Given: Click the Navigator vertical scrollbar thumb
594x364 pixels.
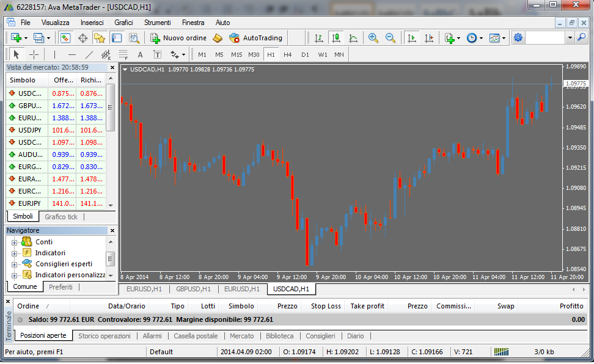Looking at the screenshot, I should (110, 259).
